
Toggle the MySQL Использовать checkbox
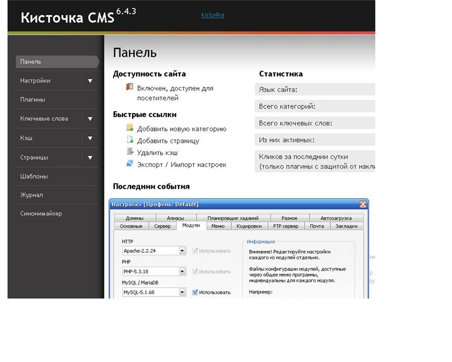tap(195, 292)
